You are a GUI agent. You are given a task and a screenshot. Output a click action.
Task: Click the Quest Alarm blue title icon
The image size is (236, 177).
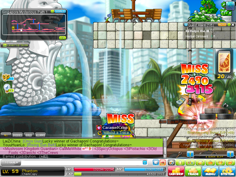(186, 25)
